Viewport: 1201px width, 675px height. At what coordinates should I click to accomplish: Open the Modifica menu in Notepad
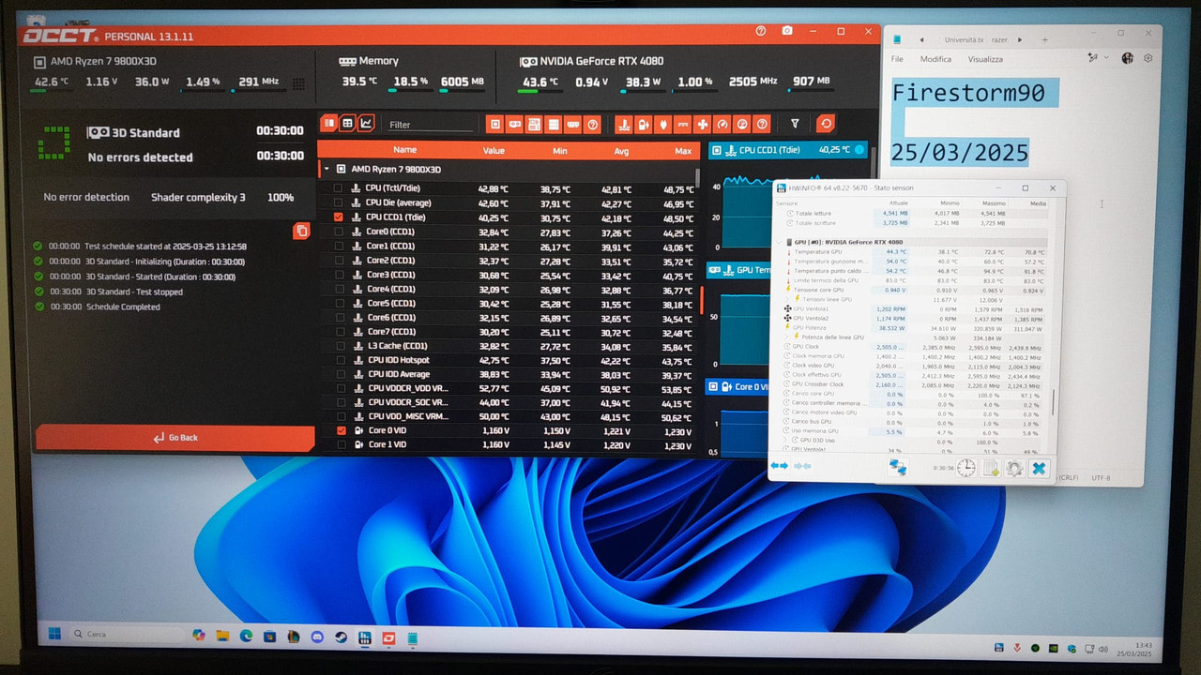pos(935,59)
